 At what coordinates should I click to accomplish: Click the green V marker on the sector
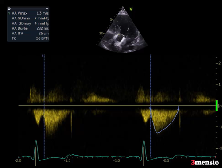[131, 9]
